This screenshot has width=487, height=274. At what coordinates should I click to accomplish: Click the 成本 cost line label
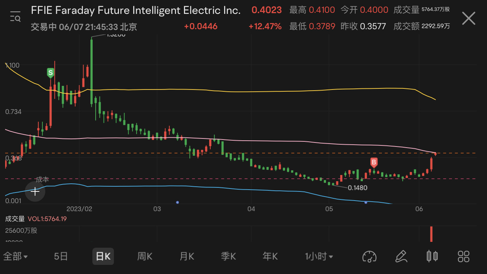(42, 180)
